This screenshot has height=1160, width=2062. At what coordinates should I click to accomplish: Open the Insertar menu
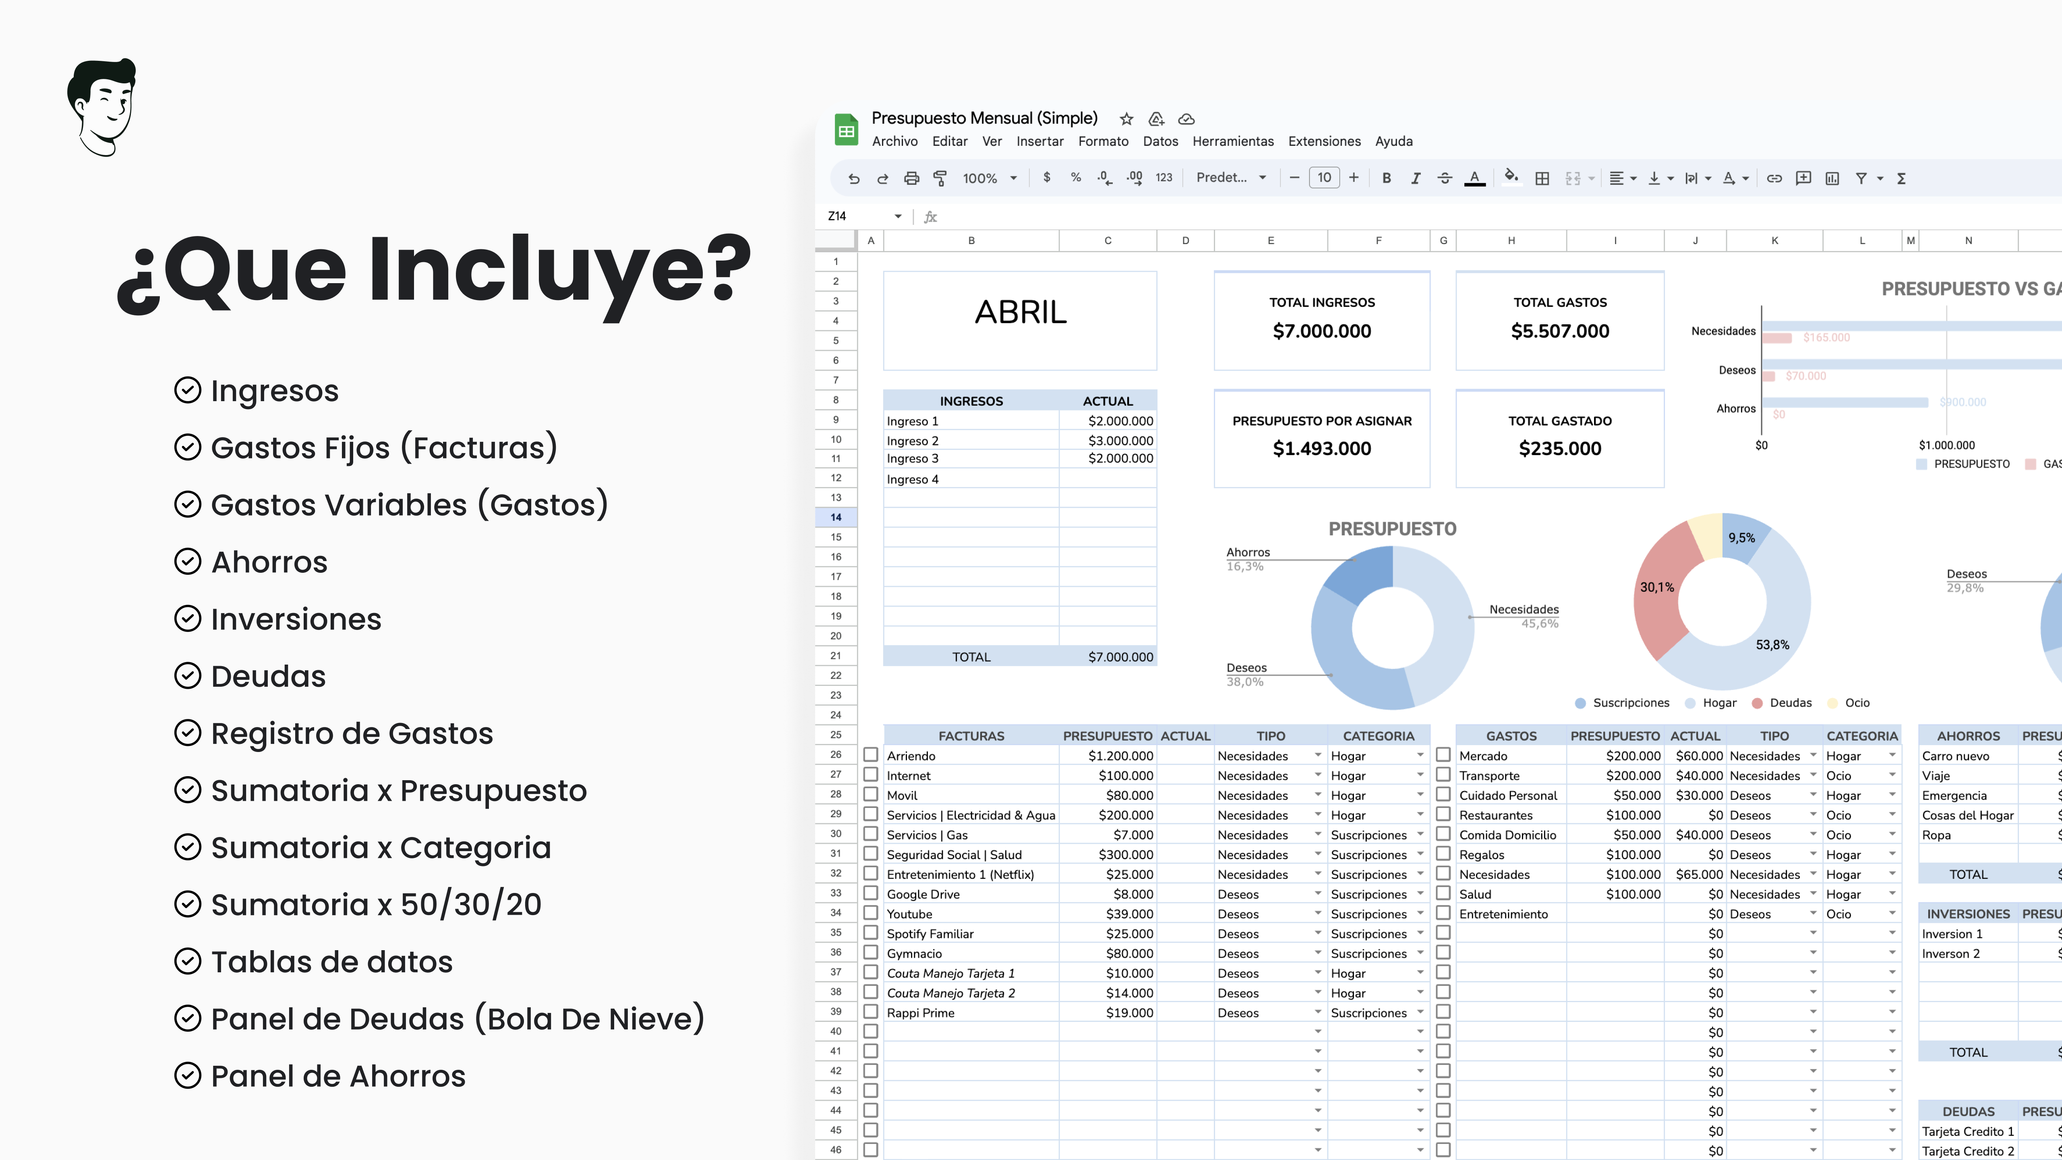(x=1040, y=142)
